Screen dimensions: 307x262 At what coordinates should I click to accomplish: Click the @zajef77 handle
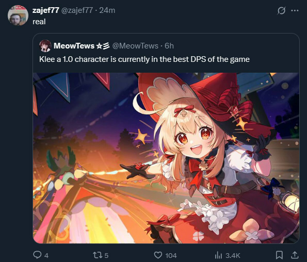[x=77, y=10]
